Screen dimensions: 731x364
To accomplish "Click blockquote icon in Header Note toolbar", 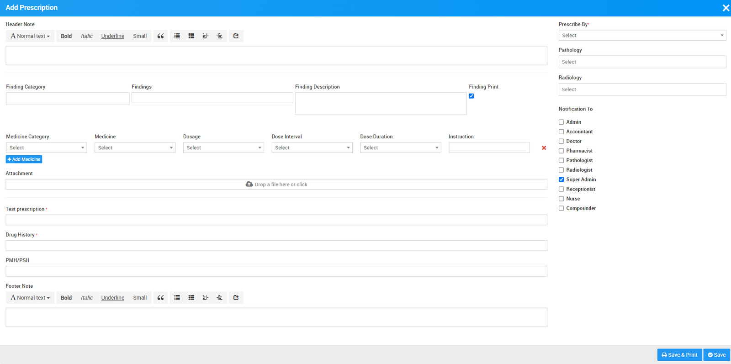I will (x=160, y=36).
